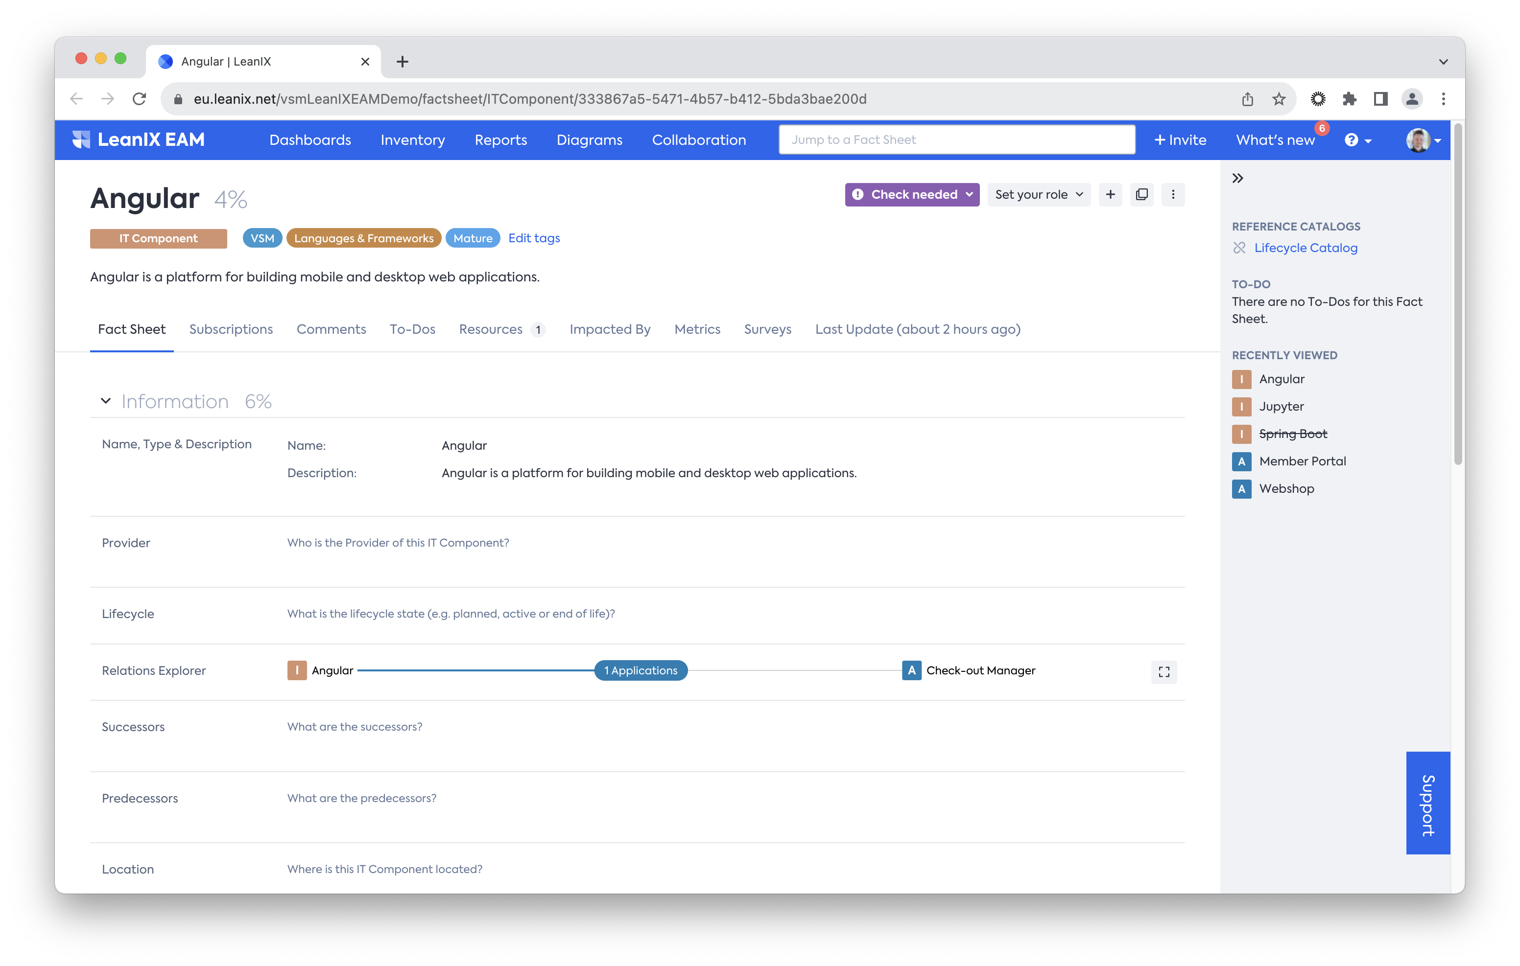
Task: Collapse the Information section
Action: [106, 401]
